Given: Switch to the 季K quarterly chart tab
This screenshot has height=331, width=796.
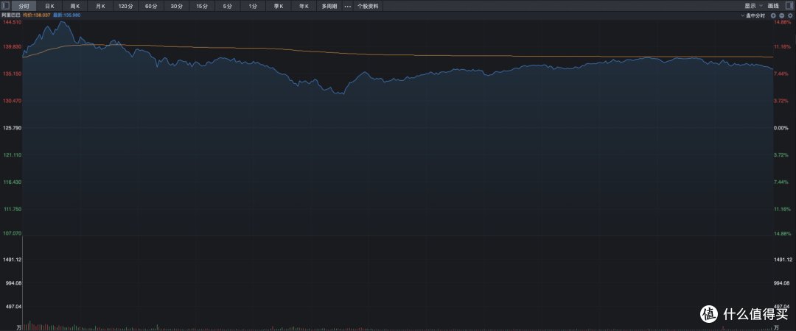Looking at the screenshot, I should click(x=279, y=6).
